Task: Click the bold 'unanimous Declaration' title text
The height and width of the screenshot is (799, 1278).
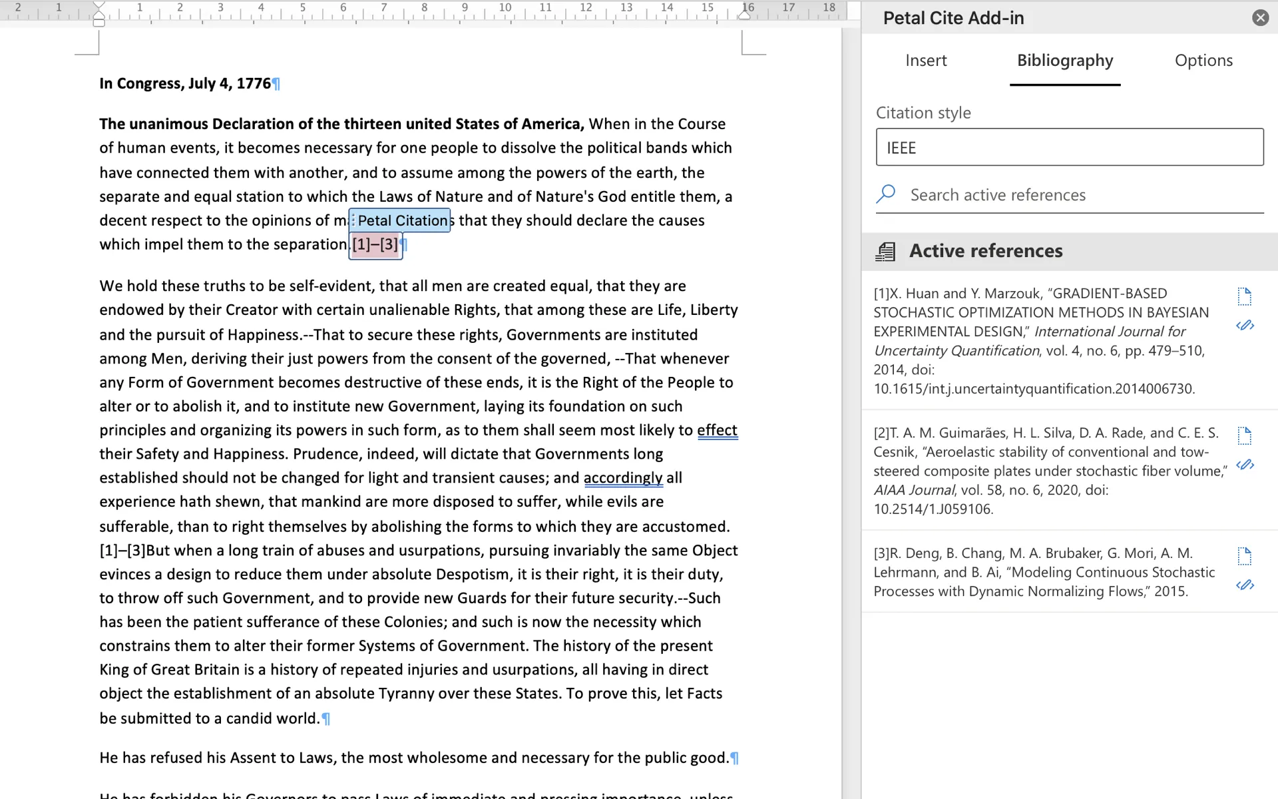Action: (x=341, y=125)
